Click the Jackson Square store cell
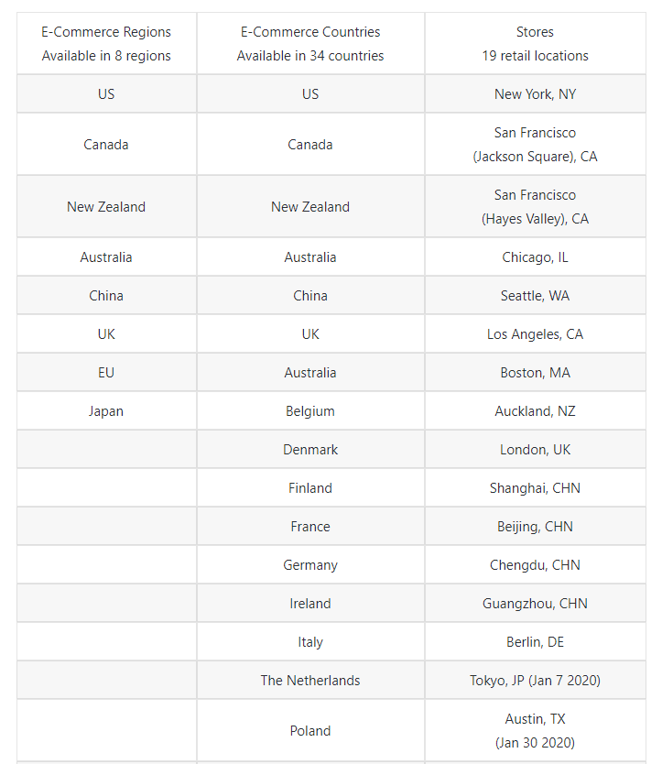This screenshot has height=764, width=662. coord(535,145)
